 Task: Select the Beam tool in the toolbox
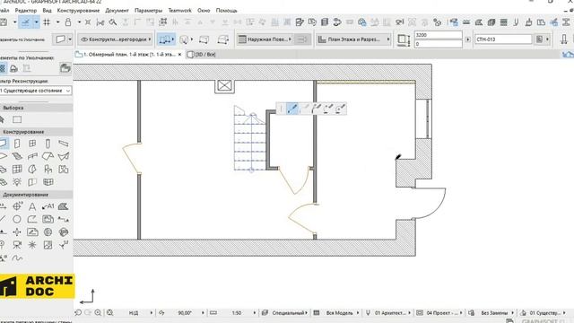[64, 144]
